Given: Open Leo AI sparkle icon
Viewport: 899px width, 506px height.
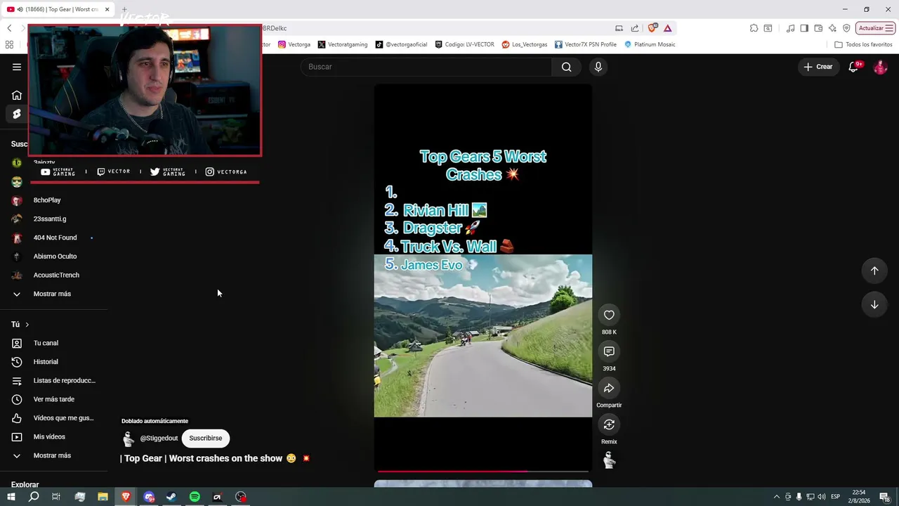Looking at the screenshot, I should coord(832,28).
